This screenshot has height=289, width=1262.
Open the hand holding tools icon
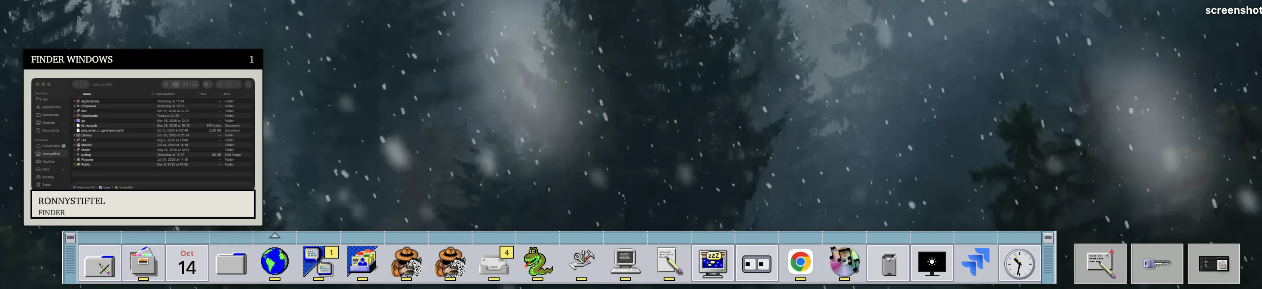coord(582,262)
